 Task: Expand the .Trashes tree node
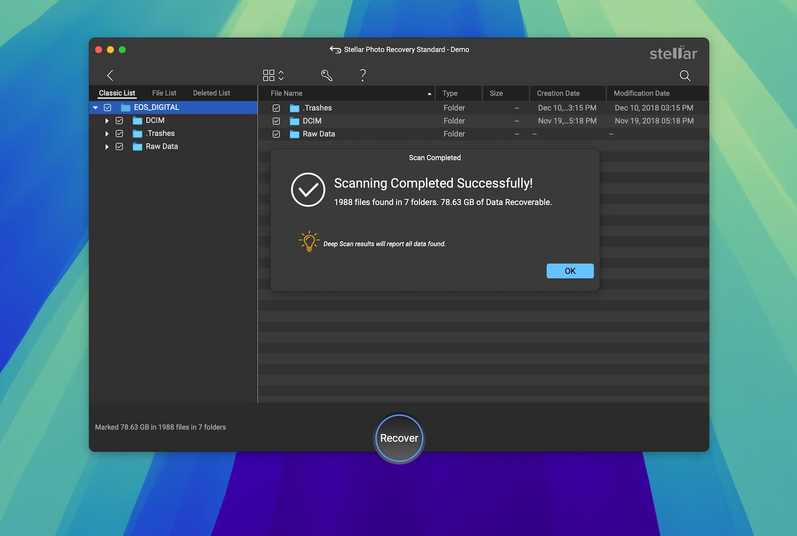point(107,133)
